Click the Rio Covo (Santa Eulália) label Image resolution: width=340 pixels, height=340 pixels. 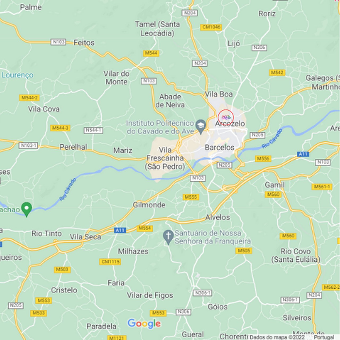coord(296,255)
